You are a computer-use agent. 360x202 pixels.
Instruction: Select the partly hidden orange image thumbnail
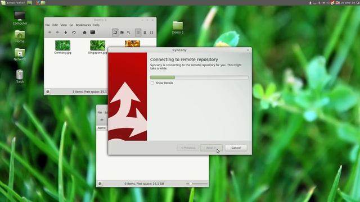(x=133, y=44)
